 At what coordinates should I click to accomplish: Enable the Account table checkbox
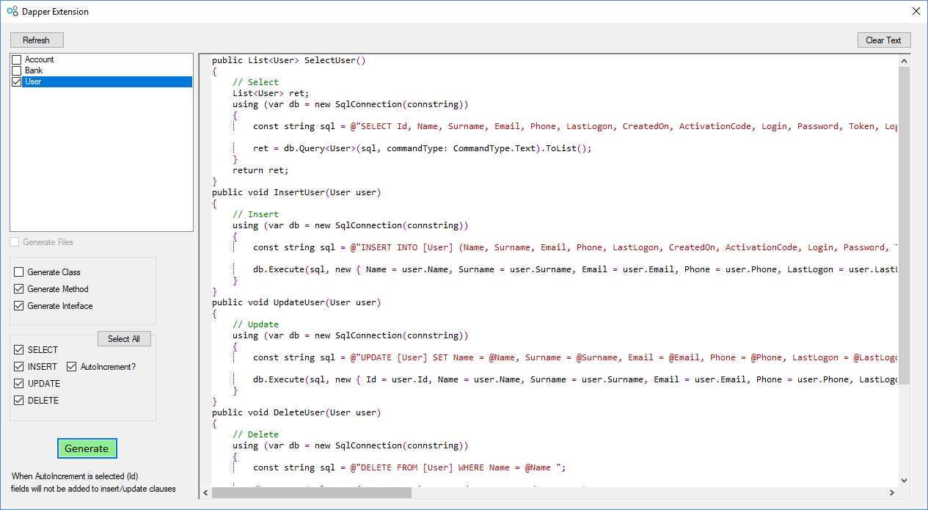point(16,59)
